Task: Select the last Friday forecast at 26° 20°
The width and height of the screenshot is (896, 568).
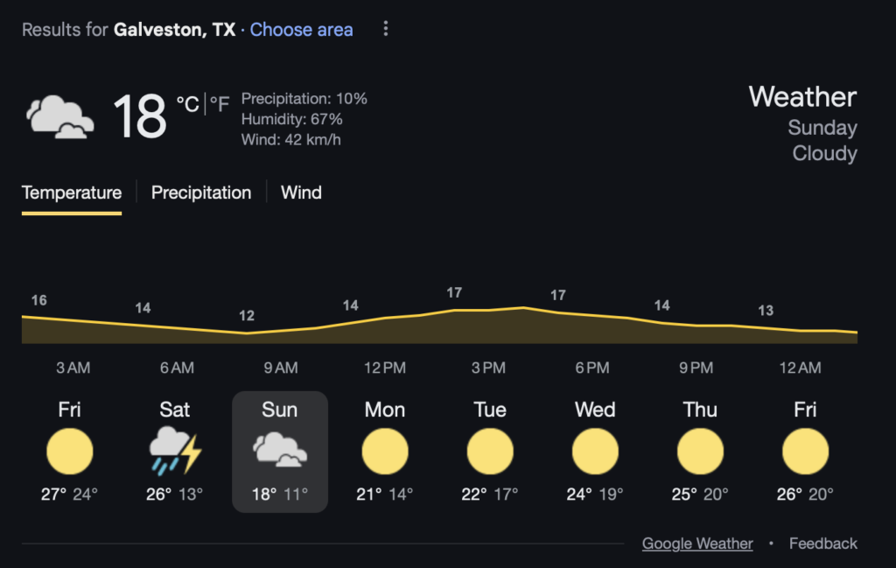Action: pyautogui.click(x=805, y=452)
